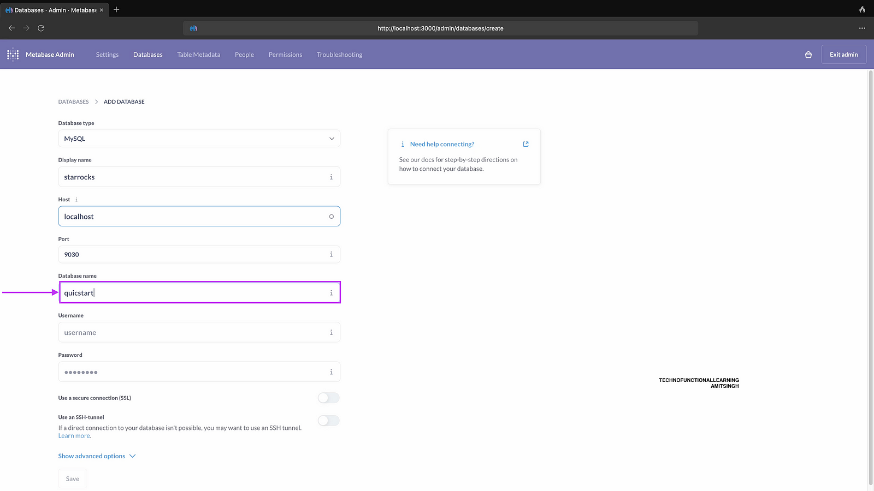Screen dimensions: 874x491
Task: Open the Permissions admin section
Action: pos(285,55)
